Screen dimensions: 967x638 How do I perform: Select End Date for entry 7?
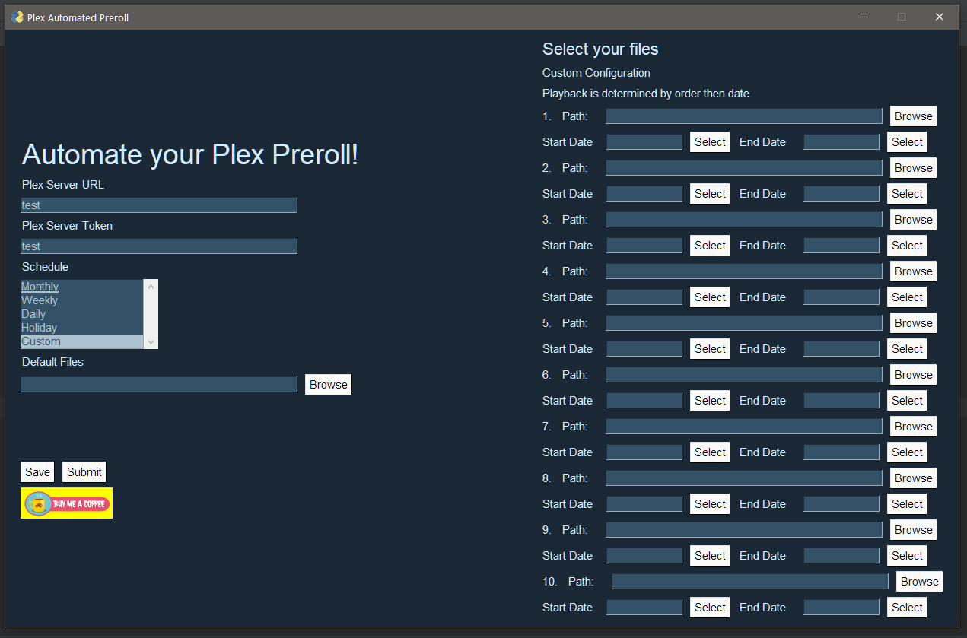pyautogui.click(x=907, y=452)
